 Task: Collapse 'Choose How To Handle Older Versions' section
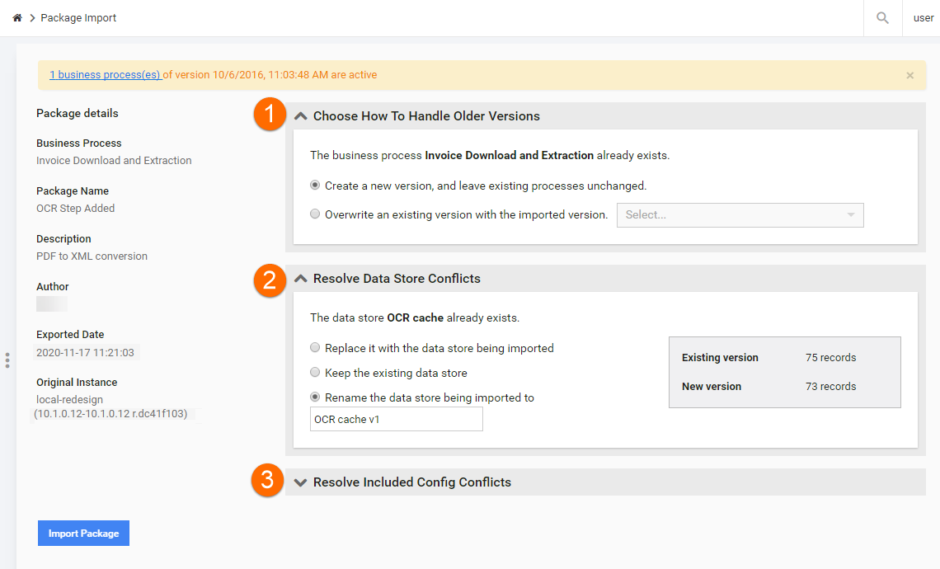[x=301, y=116]
